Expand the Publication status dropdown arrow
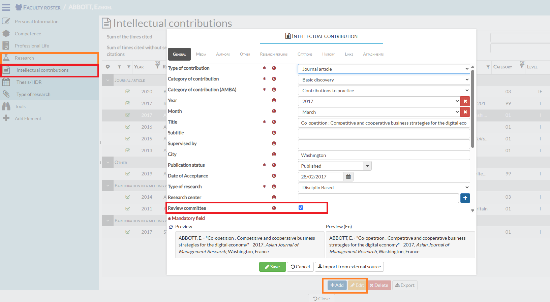The width and height of the screenshot is (550, 302). click(x=367, y=166)
